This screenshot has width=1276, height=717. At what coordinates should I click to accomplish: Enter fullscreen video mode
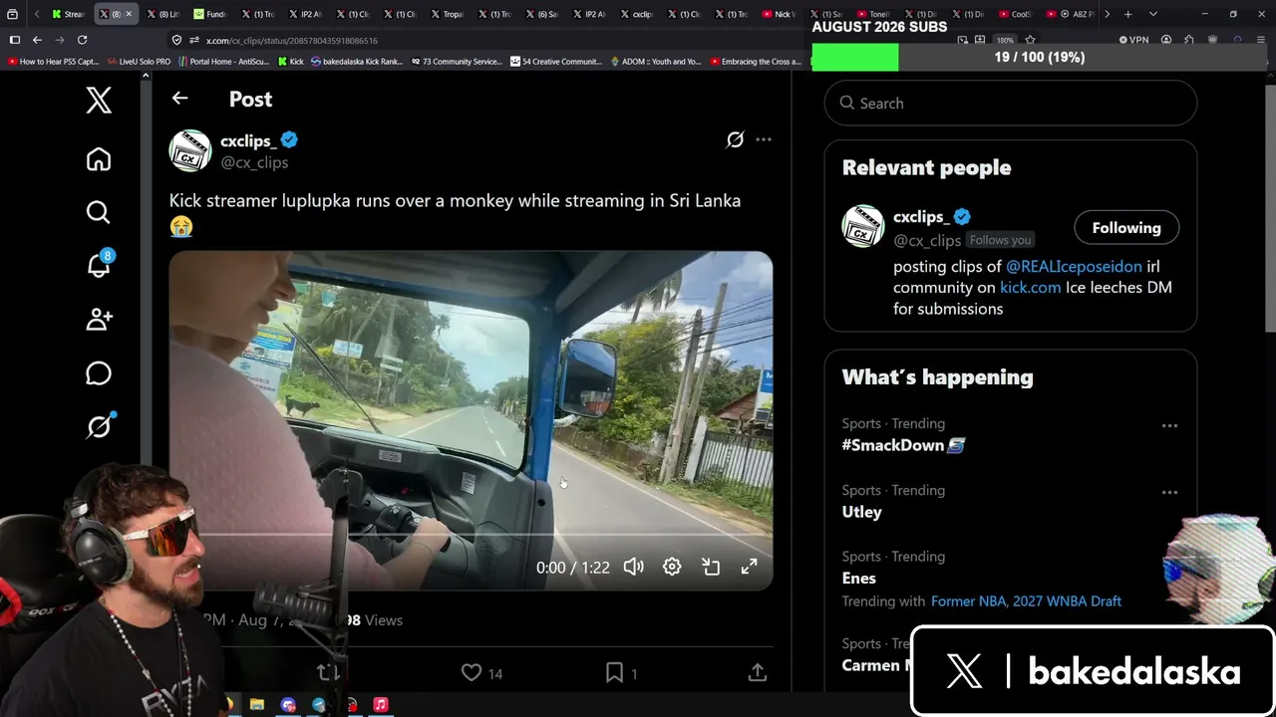click(749, 567)
